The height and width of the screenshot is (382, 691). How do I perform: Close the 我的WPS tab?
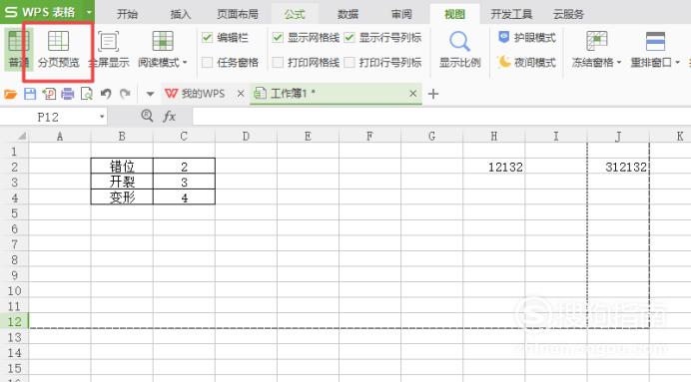click(241, 94)
